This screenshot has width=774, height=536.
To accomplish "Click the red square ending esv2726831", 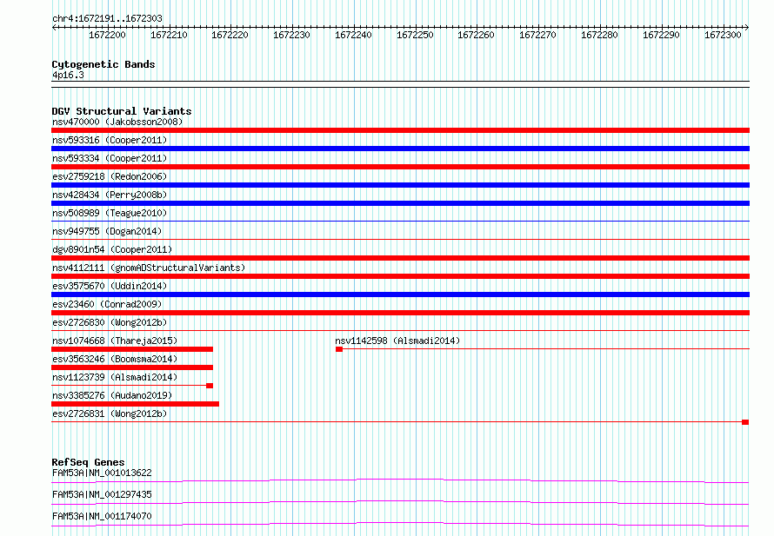I will pos(745,422).
